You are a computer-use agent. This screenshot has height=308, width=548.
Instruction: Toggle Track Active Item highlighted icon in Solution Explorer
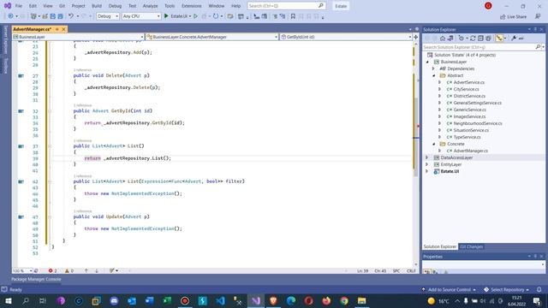[x=499, y=38]
